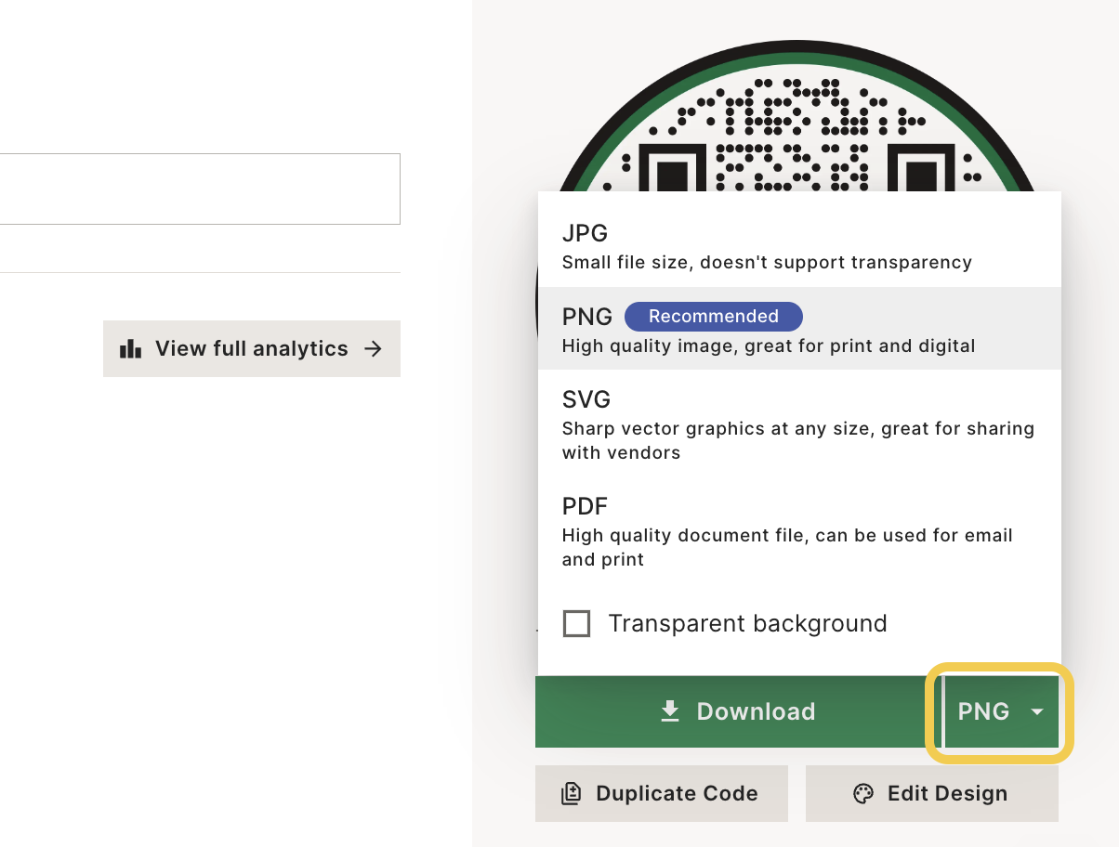Viewport: 1119px width, 847px height.
Task: Click the palette icon on Edit Design
Action: click(x=863, y=794)
